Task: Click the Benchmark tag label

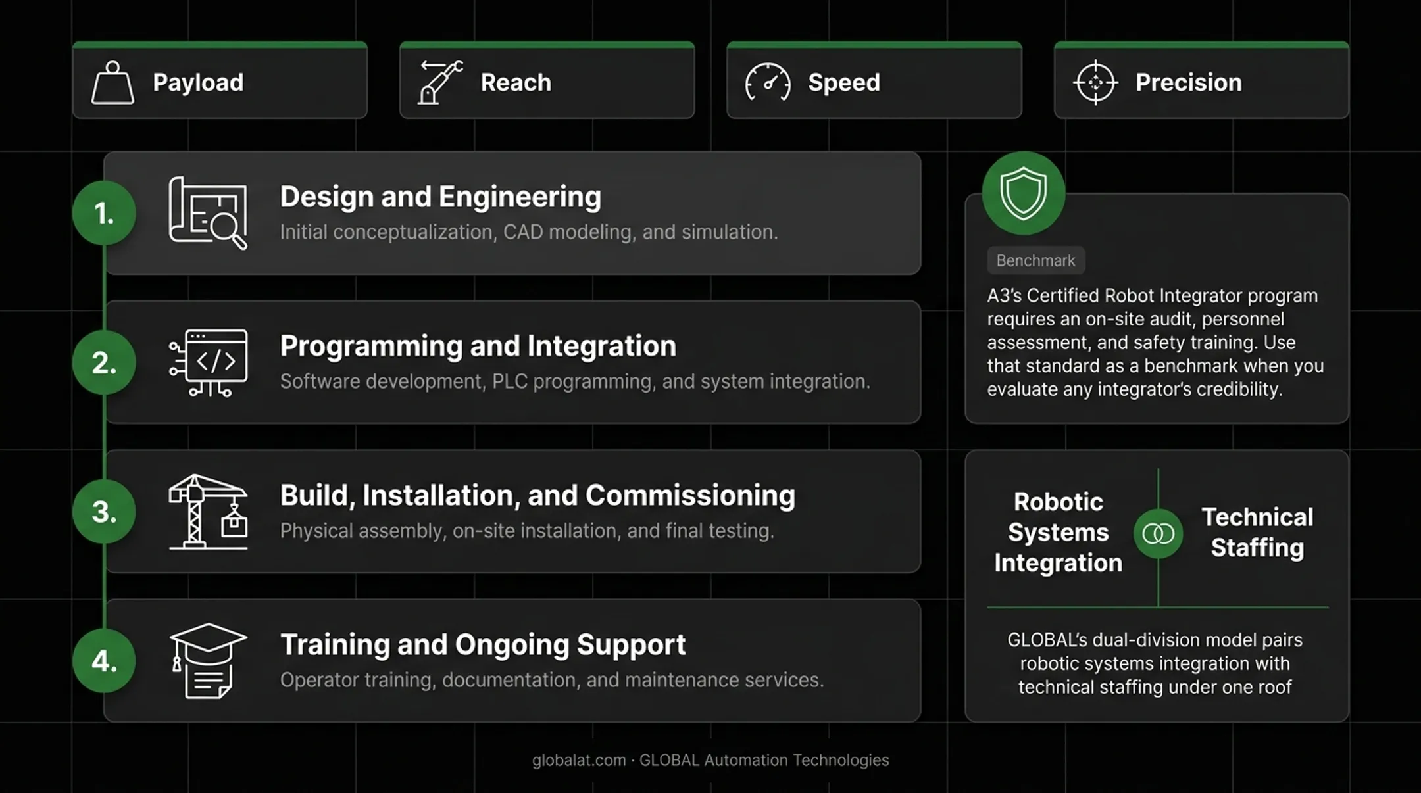Action: click(x=1035, y=260)
